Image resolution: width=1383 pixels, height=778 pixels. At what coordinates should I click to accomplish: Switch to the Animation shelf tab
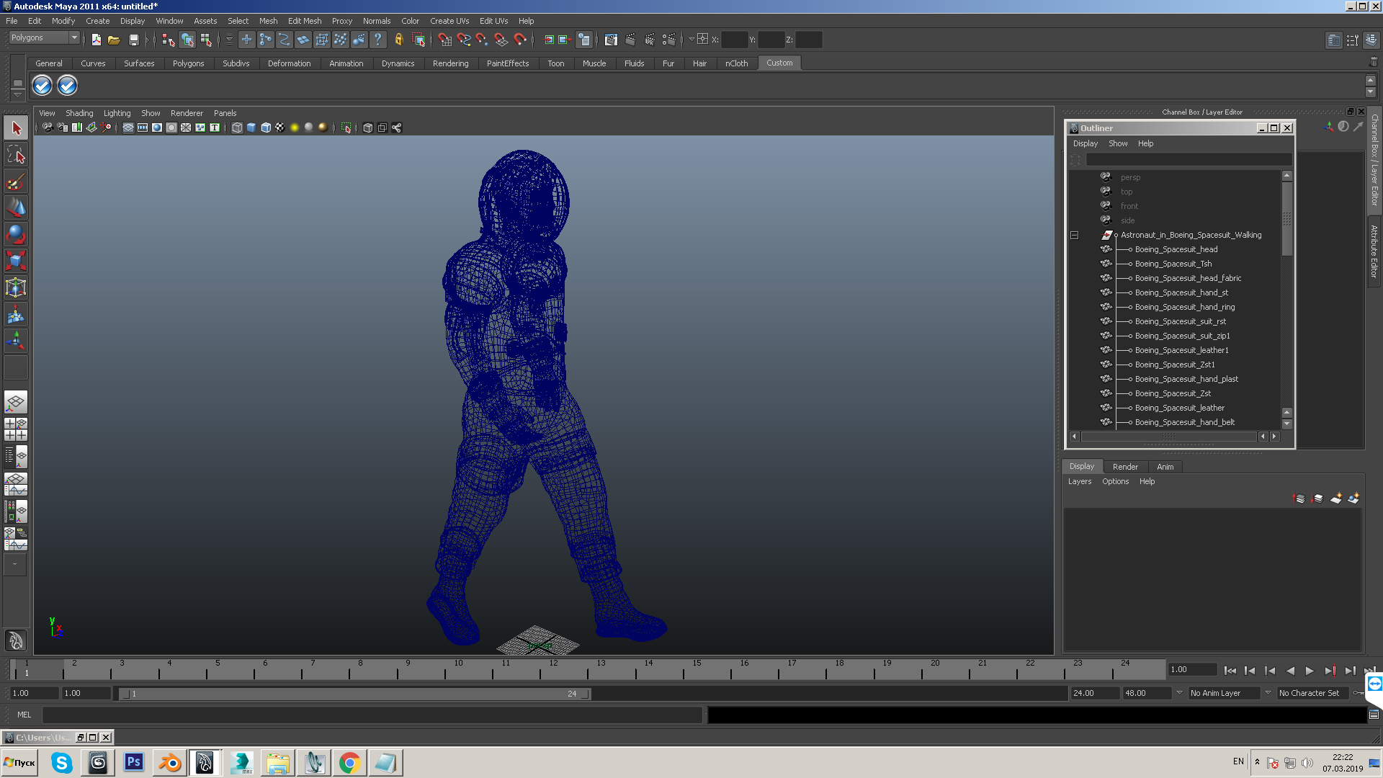click(346, 63)
